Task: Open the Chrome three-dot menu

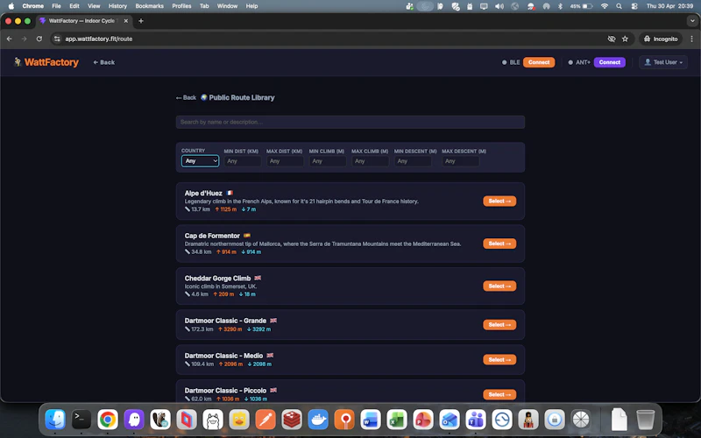Action: click(x=691, y=39)
